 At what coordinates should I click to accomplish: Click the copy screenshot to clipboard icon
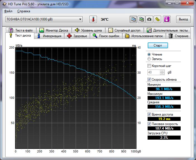tap(142, 19)
